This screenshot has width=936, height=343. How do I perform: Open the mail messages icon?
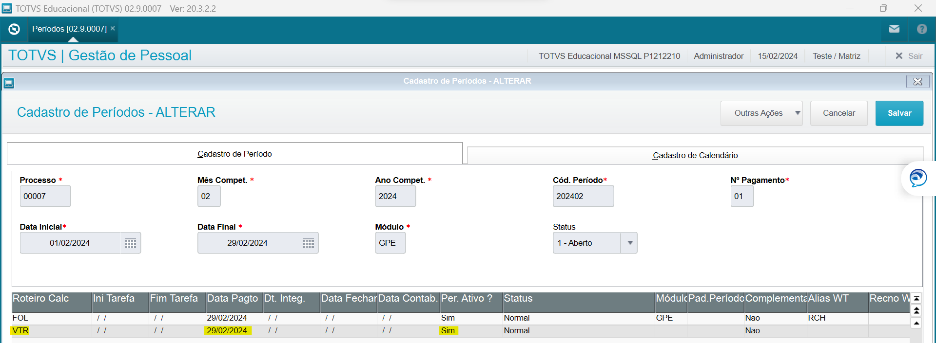tap(894, 29)
